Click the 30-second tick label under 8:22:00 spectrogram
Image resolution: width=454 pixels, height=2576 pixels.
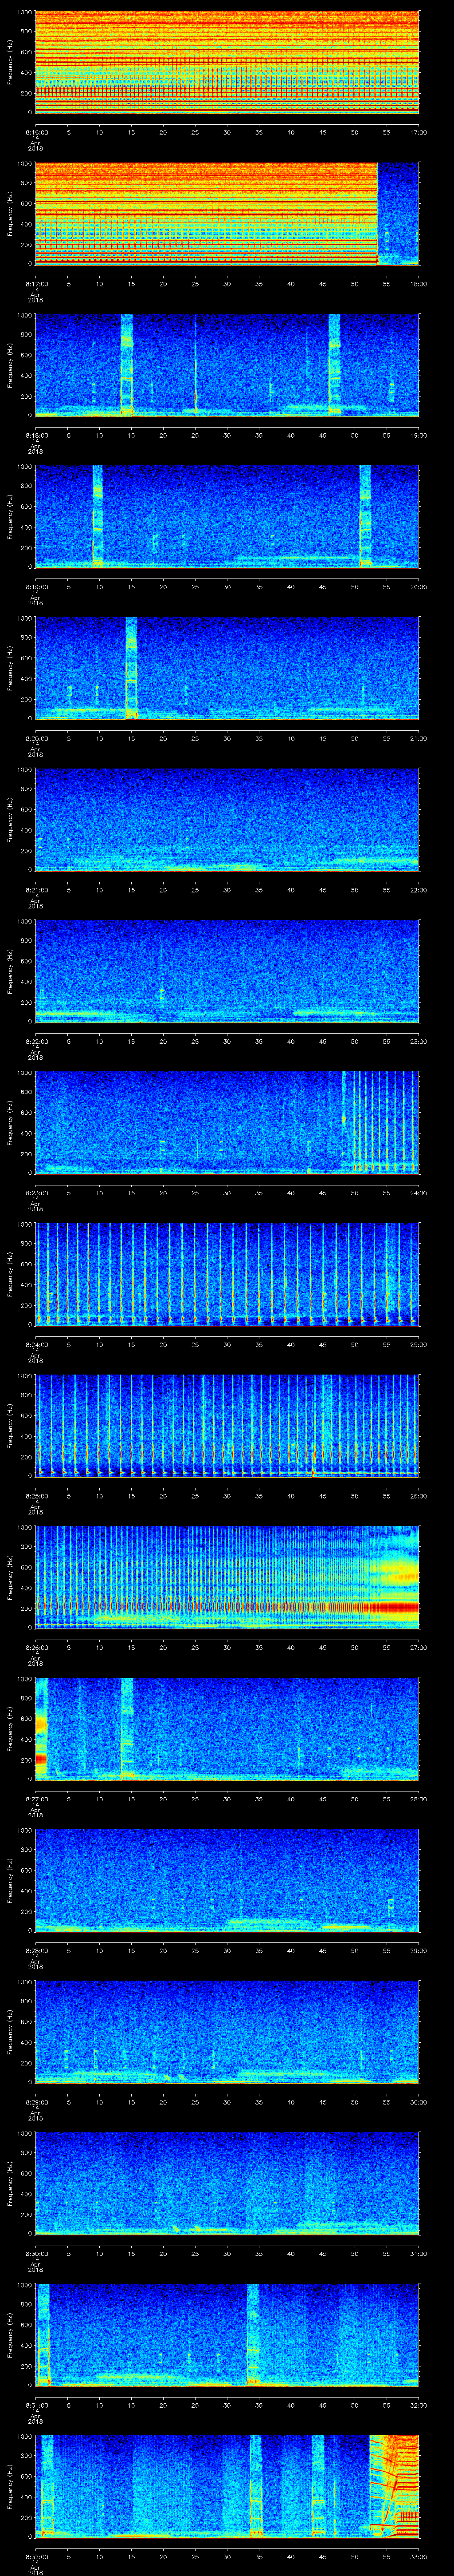[x=227, y=1042]
